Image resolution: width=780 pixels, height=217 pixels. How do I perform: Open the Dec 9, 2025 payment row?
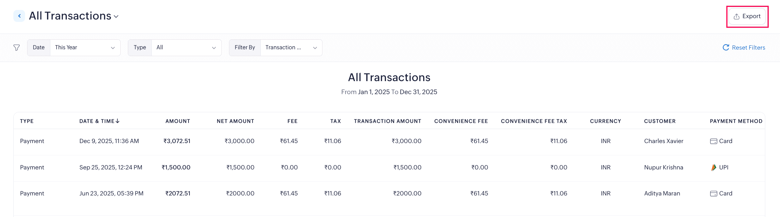point(109,141)
